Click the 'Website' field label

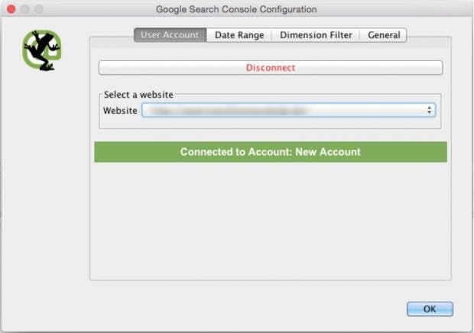pyautogui.click(x=120, y=111)
